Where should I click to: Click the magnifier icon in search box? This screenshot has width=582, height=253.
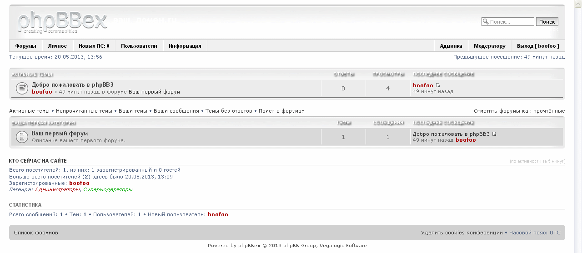485,22
